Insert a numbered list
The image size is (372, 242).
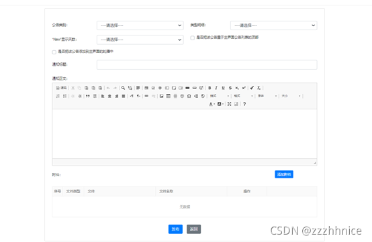(x=58, y=96)
